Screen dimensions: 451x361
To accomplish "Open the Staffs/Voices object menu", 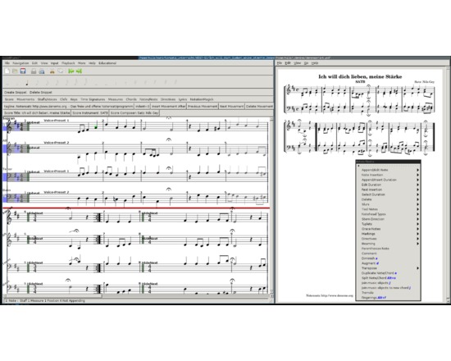I will pyautogui.click(x=48, y=99).
